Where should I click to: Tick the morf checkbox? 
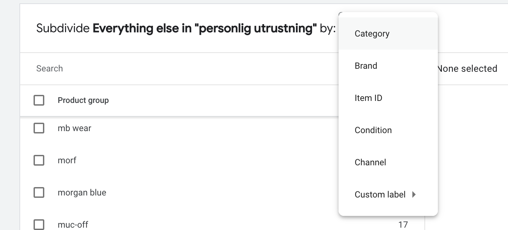39,160
